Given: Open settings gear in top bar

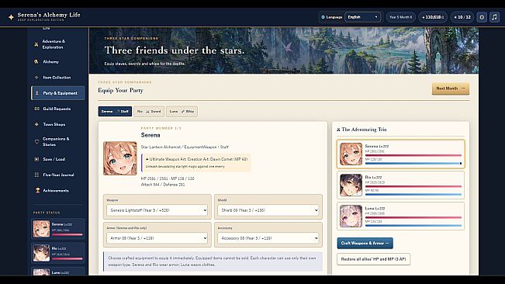Looking at the screenshot, I should 482,17.
